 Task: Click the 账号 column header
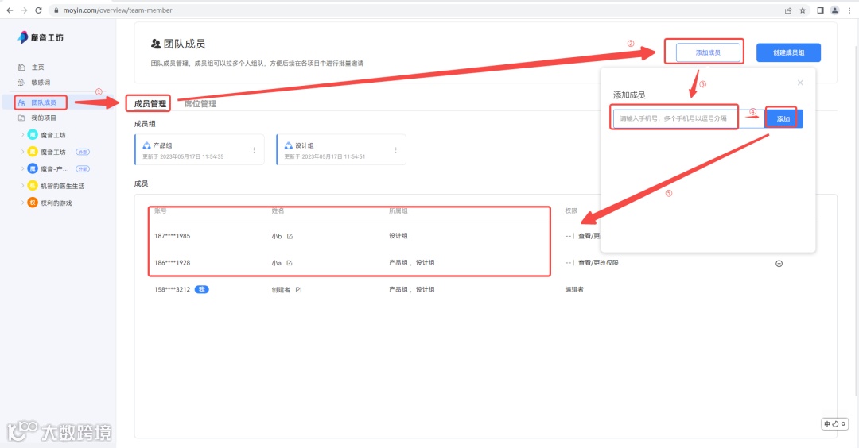click(161, 210)
